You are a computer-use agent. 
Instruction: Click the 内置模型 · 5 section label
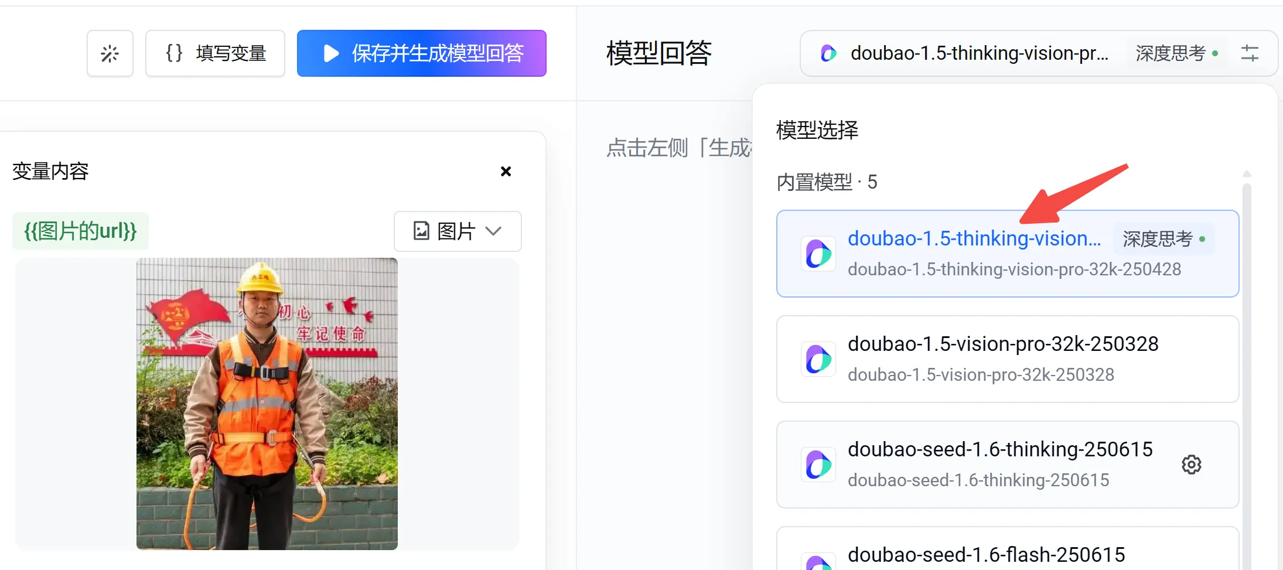827,182
